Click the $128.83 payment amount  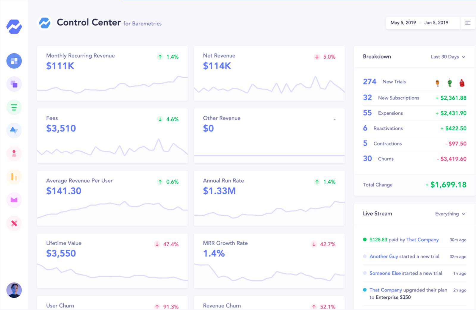378,240
